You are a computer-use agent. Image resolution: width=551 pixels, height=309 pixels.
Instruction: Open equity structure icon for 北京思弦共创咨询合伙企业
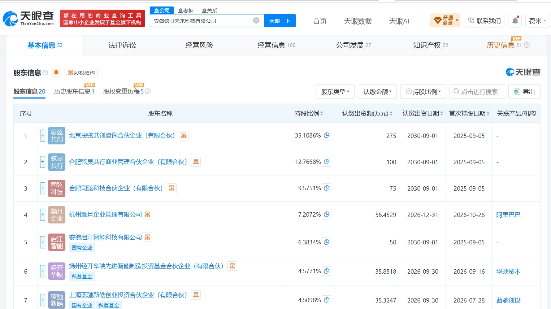(184, 135)
